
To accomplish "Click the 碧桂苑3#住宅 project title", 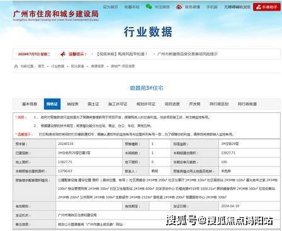I will [x=147, y=88].
